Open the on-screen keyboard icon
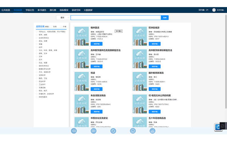227x141 pixels. [x=152, y=131]
